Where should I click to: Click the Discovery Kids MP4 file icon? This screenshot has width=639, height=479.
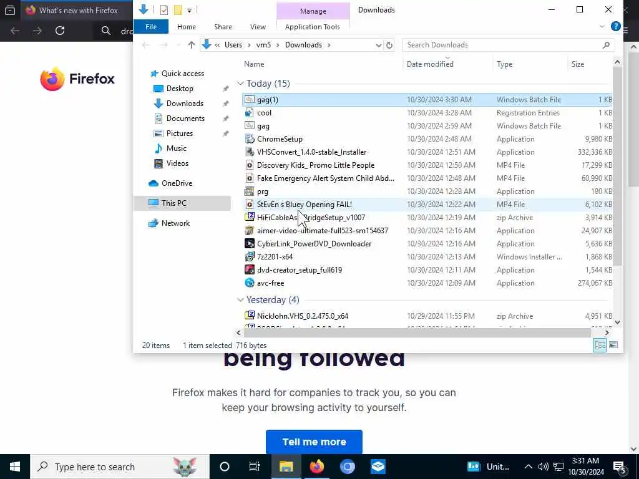click(250, 165)
